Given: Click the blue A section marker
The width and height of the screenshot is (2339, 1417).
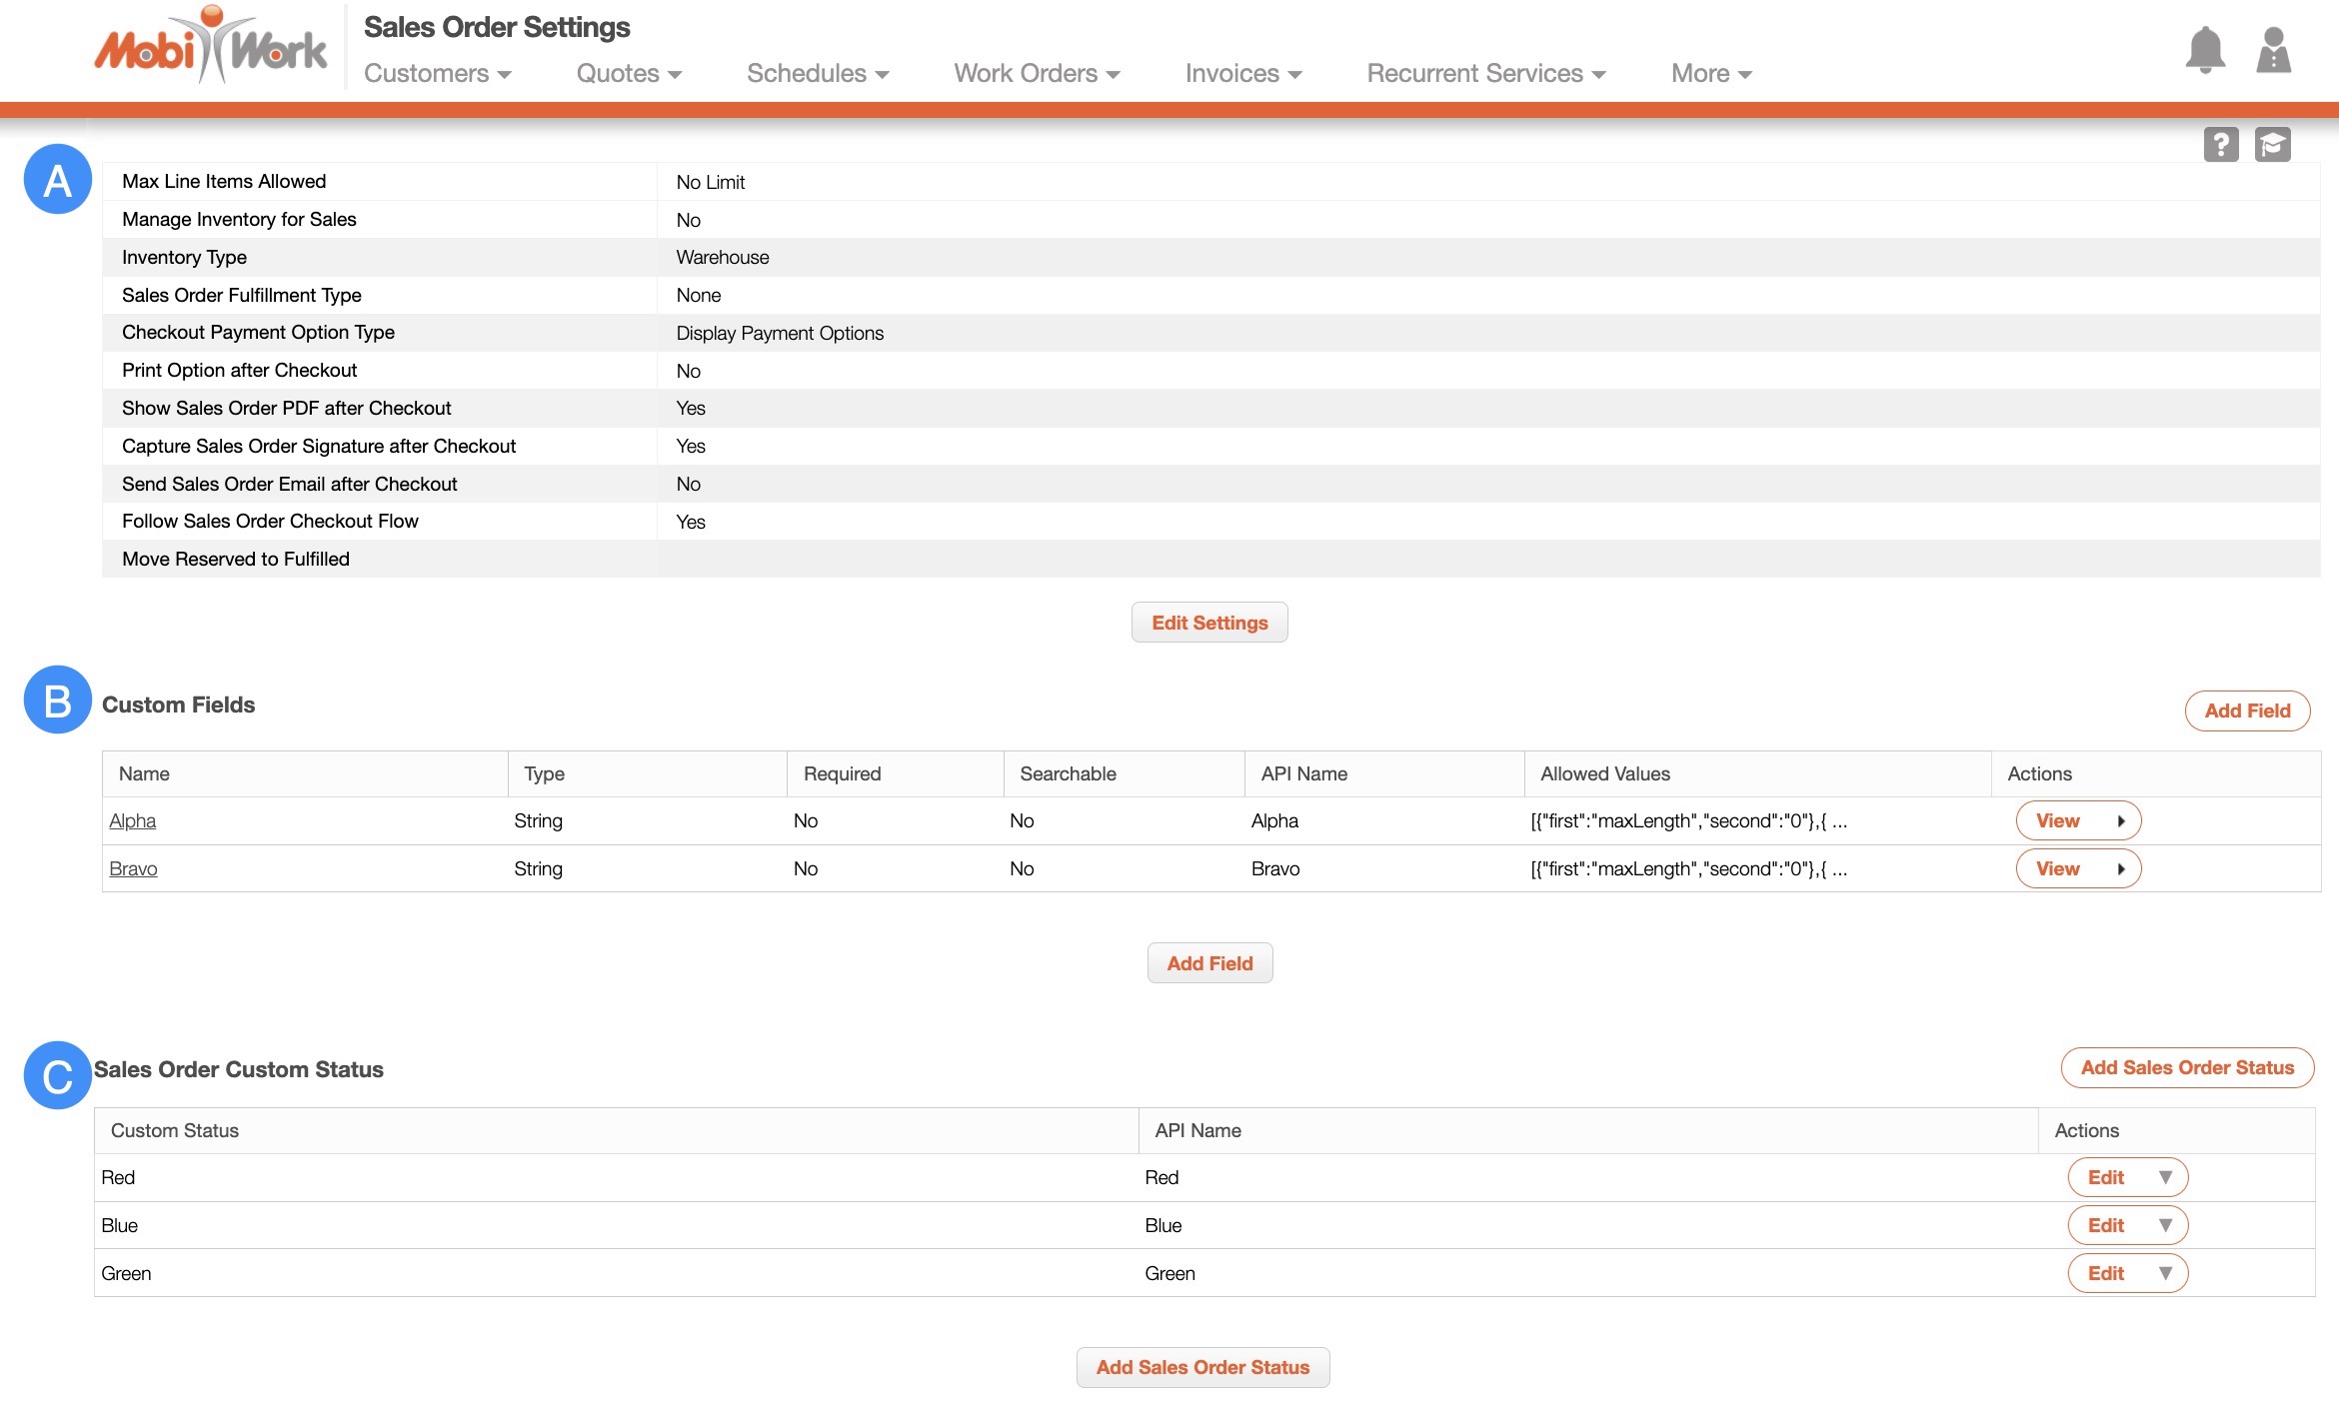Looking at the screenshot, I should pos(58,180).
